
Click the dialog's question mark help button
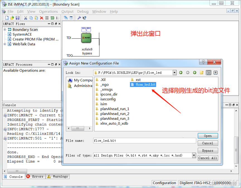(203, 62)
